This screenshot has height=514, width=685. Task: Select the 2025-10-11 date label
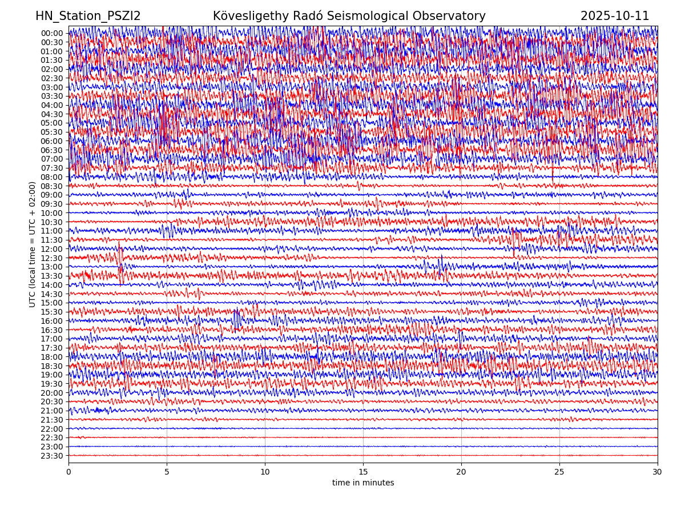tap(615, 16)
